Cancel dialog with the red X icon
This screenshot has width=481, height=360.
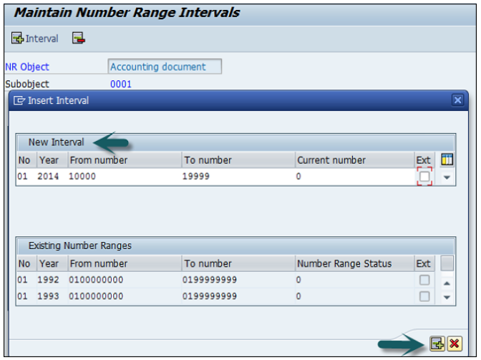[454, 345]
